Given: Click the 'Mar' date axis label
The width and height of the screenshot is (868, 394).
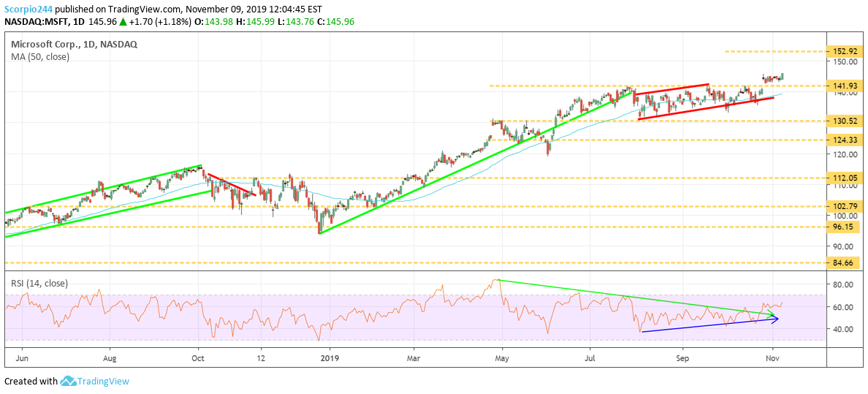Looking at the screenshot, I should 414,358.
